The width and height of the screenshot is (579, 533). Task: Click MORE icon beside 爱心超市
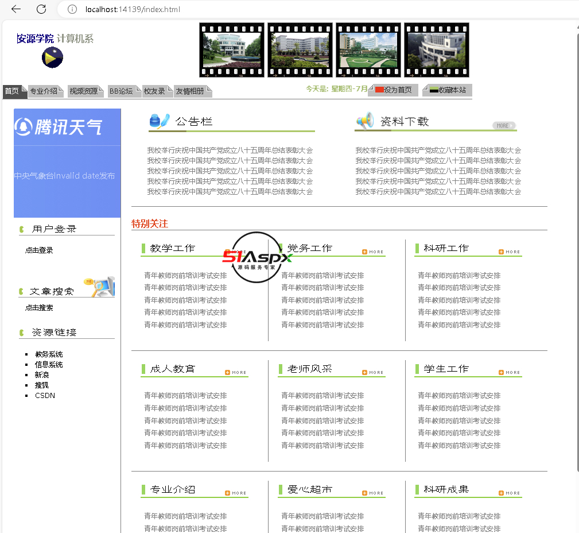[373, 493]
